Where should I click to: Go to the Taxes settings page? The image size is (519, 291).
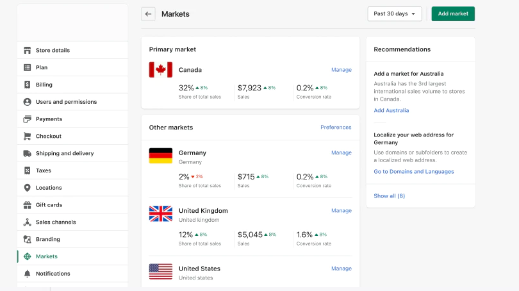point(43,170)
